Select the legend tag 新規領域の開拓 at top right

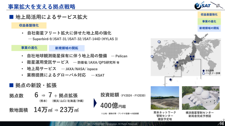pyautogui.click(x=209, y=28)
